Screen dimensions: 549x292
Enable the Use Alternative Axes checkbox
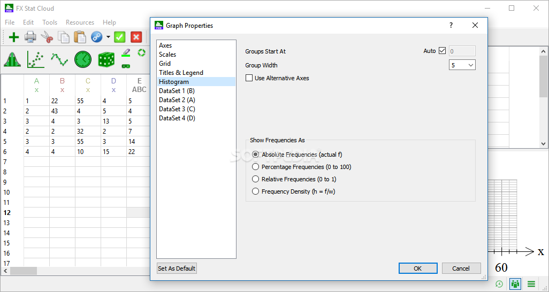tap(249, 78)
